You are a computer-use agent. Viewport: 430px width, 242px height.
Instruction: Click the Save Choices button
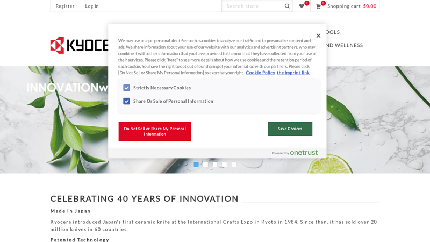(290, 129)
